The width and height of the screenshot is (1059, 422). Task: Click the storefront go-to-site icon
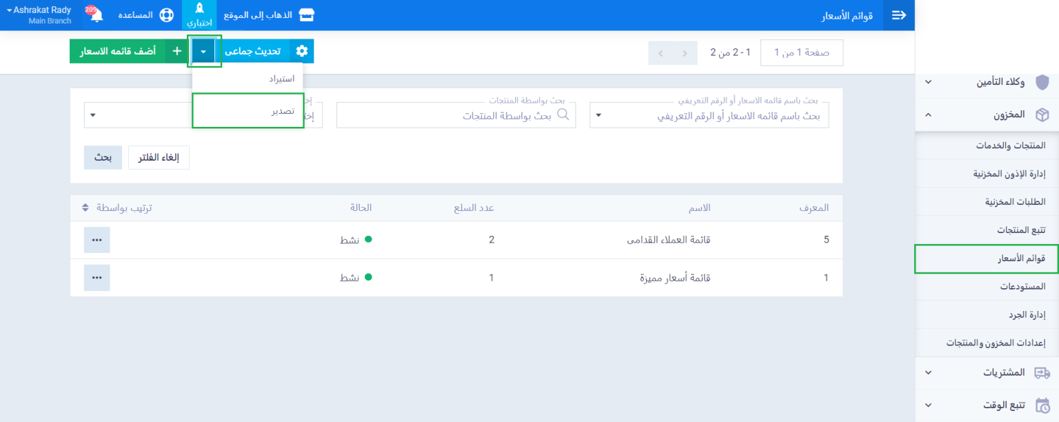point(307,15)
